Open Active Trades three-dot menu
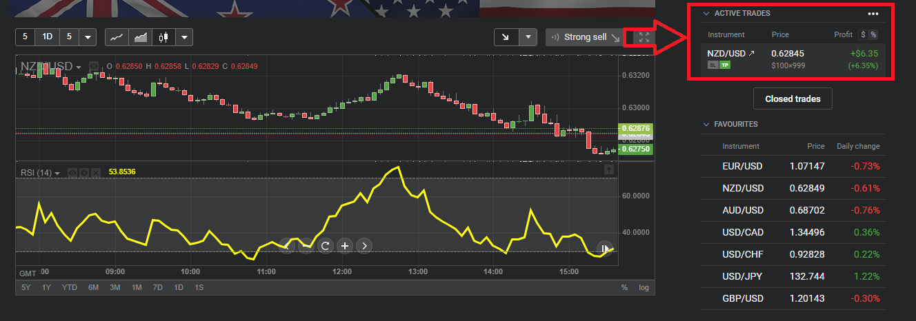Viewport: 916px width, 321px height. pyautogui.click(x=873, y=14)
